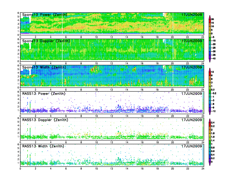Click hour "18" tick below RASS13 Doppler panel
234x181 pixels.
(x=157, y=142)
